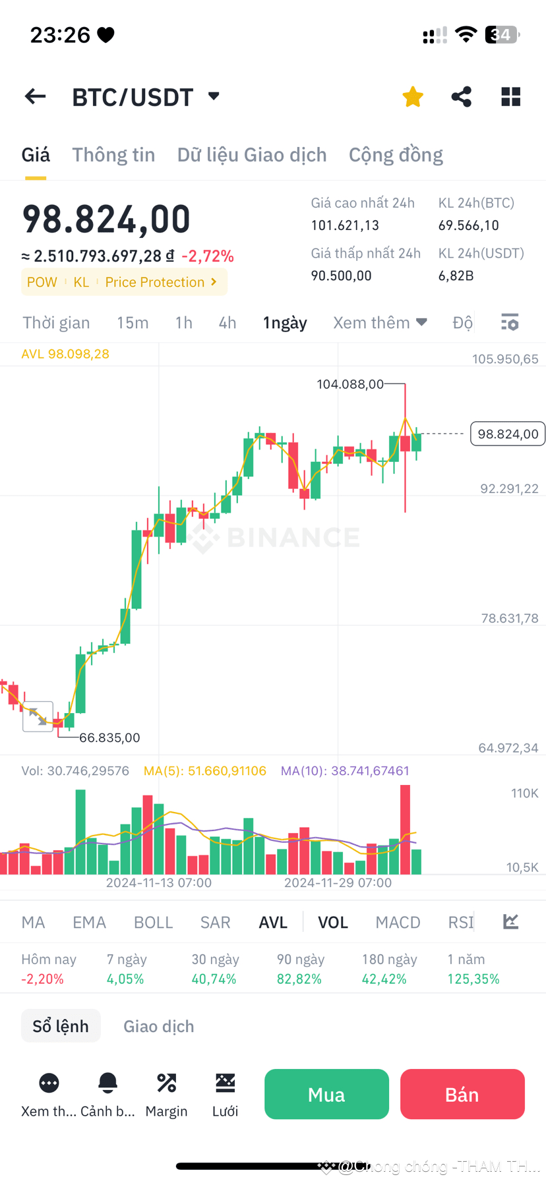The height and width of the screenshot is (1181, 546).
Task: Open the Cộng đồng tab
Action: point(396,155)
